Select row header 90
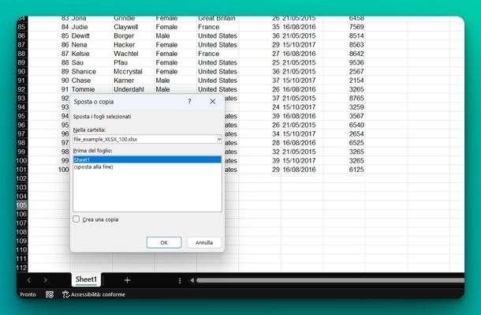481x315 pixels. (22, 72)
